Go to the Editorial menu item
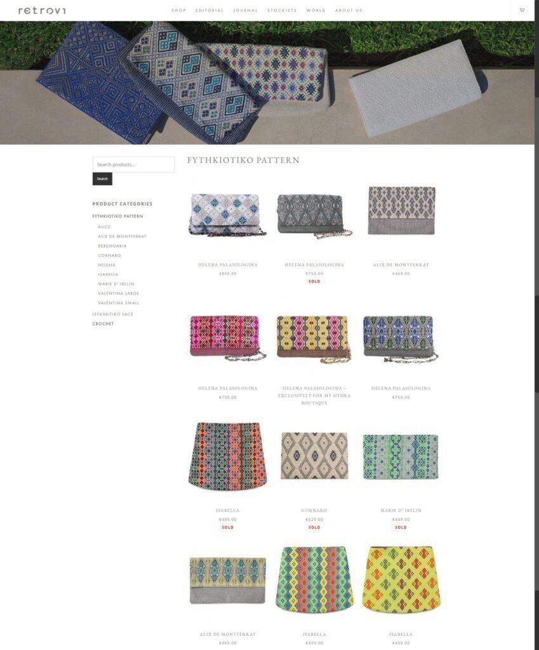This screenshot has height=650, width=539. tap(210, 10)
